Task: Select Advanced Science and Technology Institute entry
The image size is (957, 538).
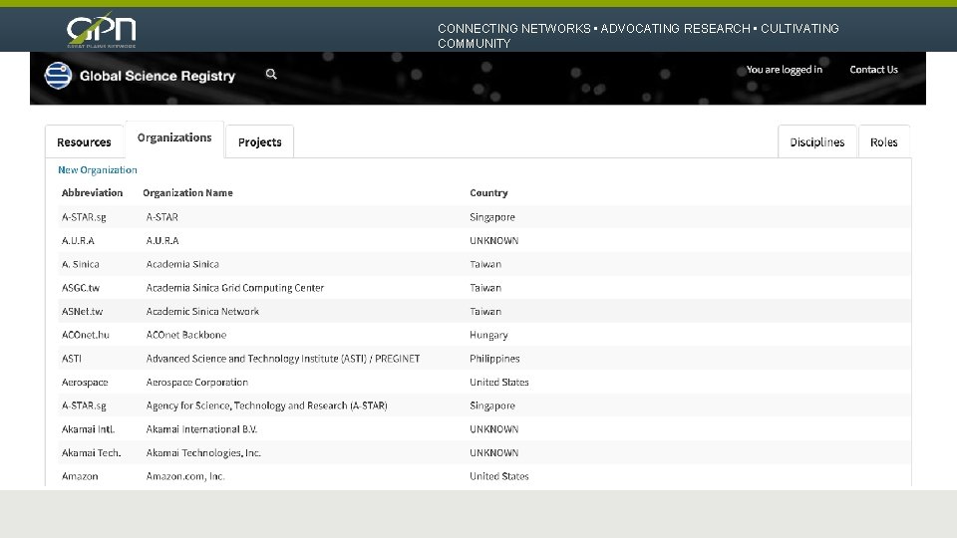Action: [282, 359]
